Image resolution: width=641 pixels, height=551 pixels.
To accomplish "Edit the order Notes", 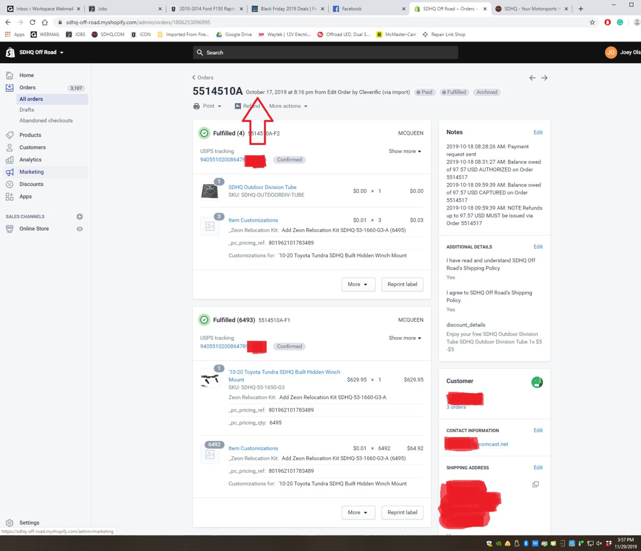I will (538, 132).
